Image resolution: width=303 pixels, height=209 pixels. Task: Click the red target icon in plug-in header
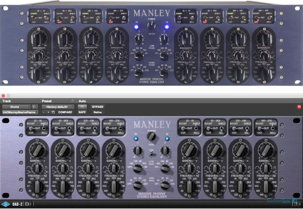click(x=299, y=107)
